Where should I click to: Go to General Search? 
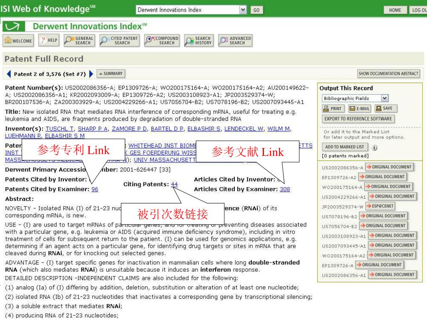tap(80, 41)
